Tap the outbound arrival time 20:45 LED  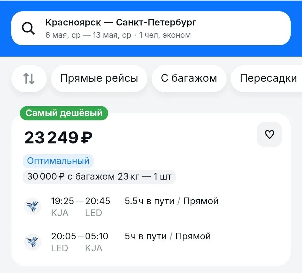pyautogui.click(x=98, y=207)
